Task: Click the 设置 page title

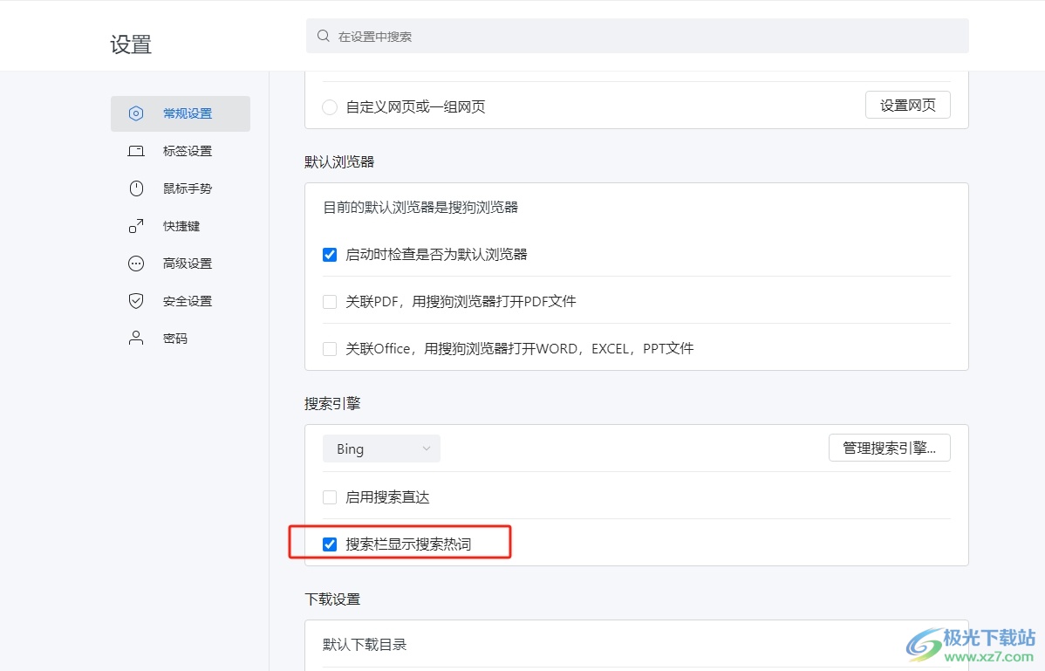Action: pos(131,45)
